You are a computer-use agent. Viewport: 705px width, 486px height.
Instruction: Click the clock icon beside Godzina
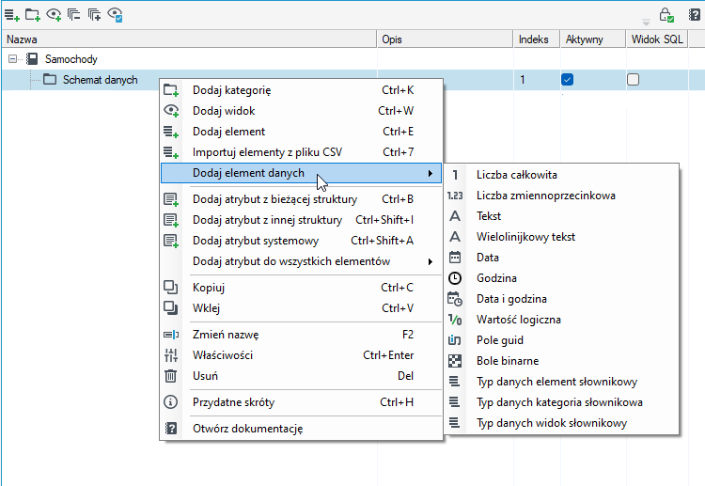coord(455,278)
